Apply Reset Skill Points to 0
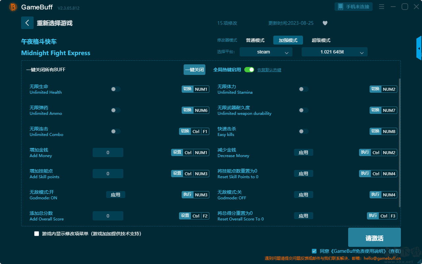This screenshot has height=264, width=422. coord(304,174)
